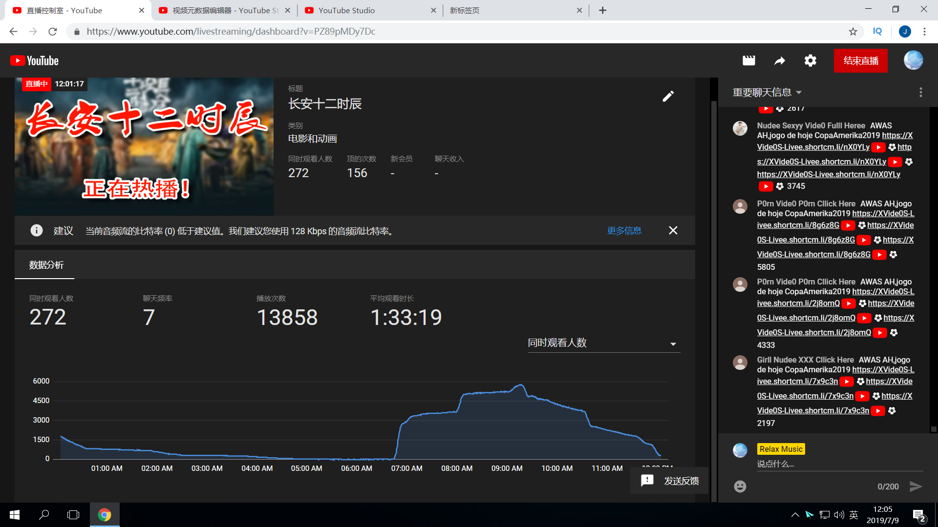Image resolution: width=938 pixels, height=527 pixels.
Task: Send the chat message arrow icon
Action: [916, 486]
